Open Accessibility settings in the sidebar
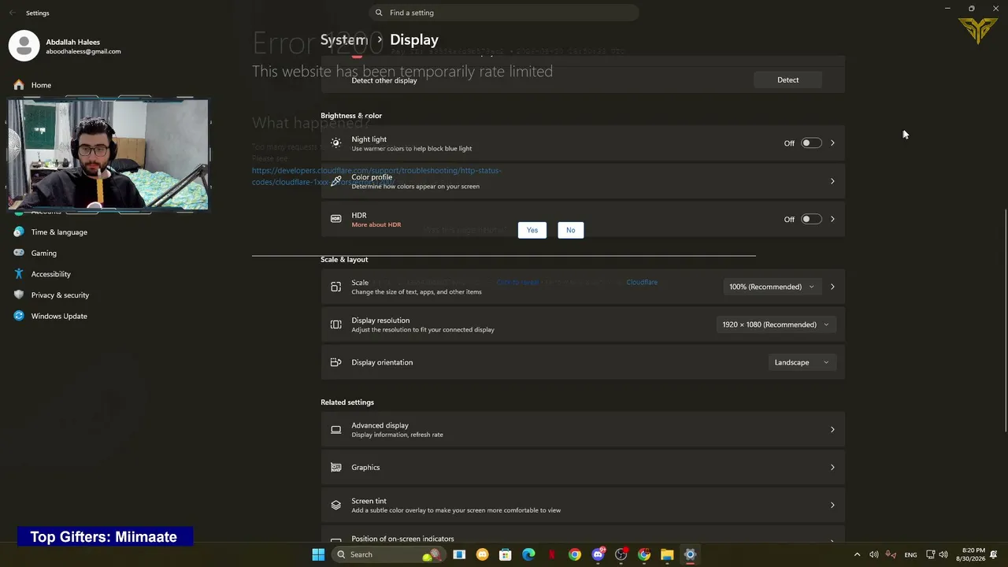Viewport: 1008px width, 567px height. point(51,274)
